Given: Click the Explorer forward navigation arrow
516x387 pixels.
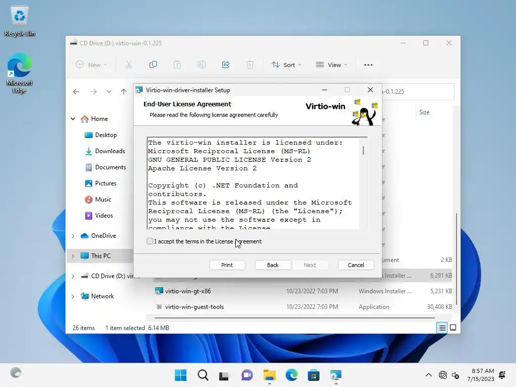Looking at the screenshot, I should click(94, 92).
